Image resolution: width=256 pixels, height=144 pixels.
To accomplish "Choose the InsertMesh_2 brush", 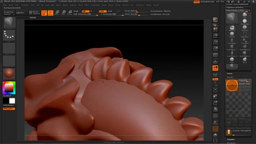I will [244, 47].
